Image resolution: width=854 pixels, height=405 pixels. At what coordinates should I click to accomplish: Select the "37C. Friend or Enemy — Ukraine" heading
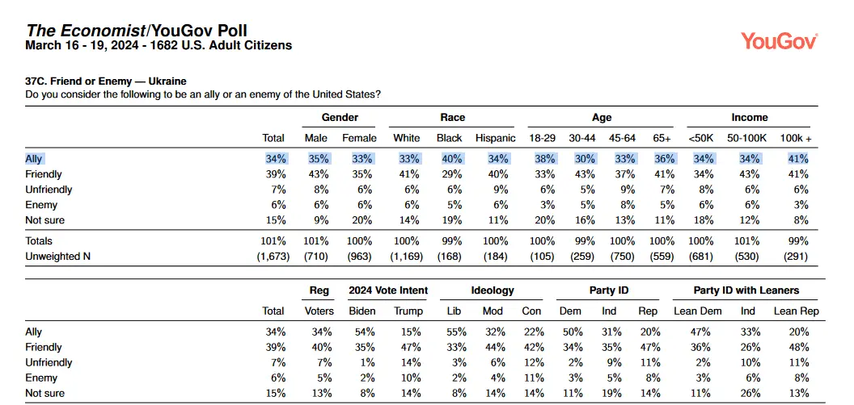(106, 81)
